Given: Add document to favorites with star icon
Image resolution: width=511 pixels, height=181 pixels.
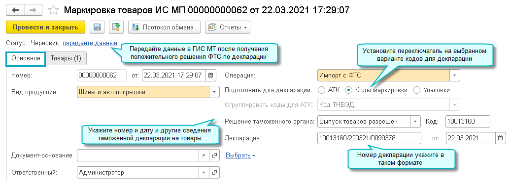Looking at the screenshot, I should tap(52, 10).
